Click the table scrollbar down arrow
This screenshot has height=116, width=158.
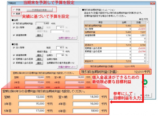point(147,62)
